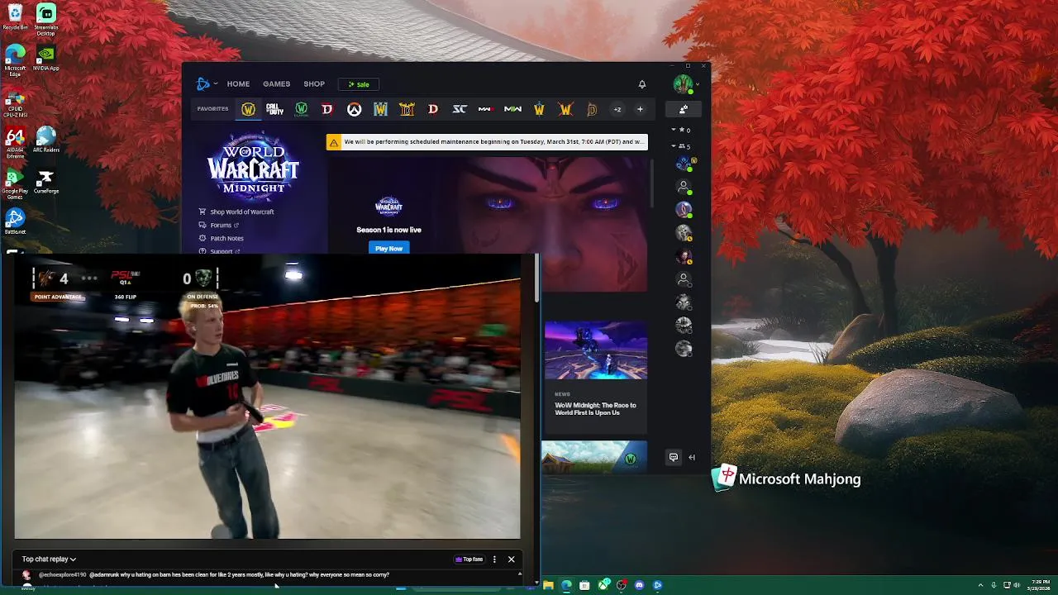Launch ARC Raiders desktop shortcut
The width and height of the screenshot is (1058, 595).
tap(46, 139)
